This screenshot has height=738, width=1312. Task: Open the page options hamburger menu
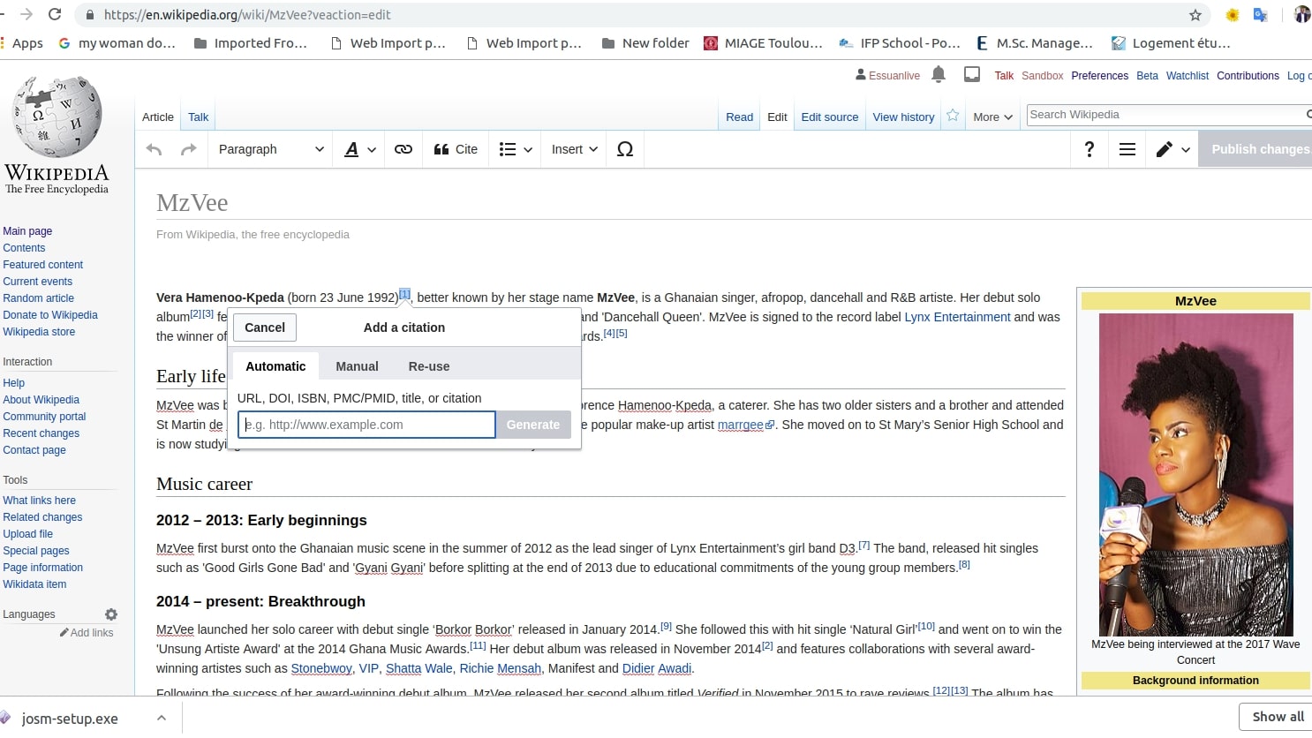pyautogui.click(x=1127, y=149)
